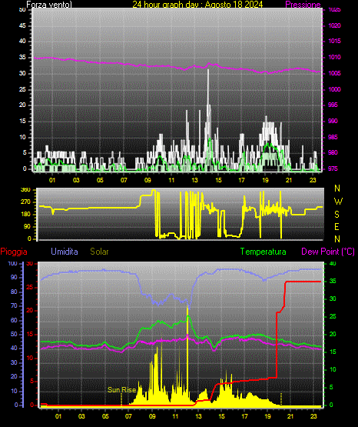Click the '360' value on the wind direction axis
This screenshot has height=427, width=358.
25,190
